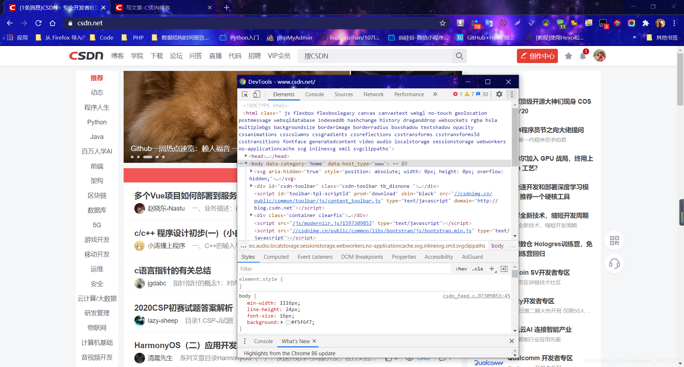Collapse the body element node
This screenshot has height=367, width=684.
(246, 164)
